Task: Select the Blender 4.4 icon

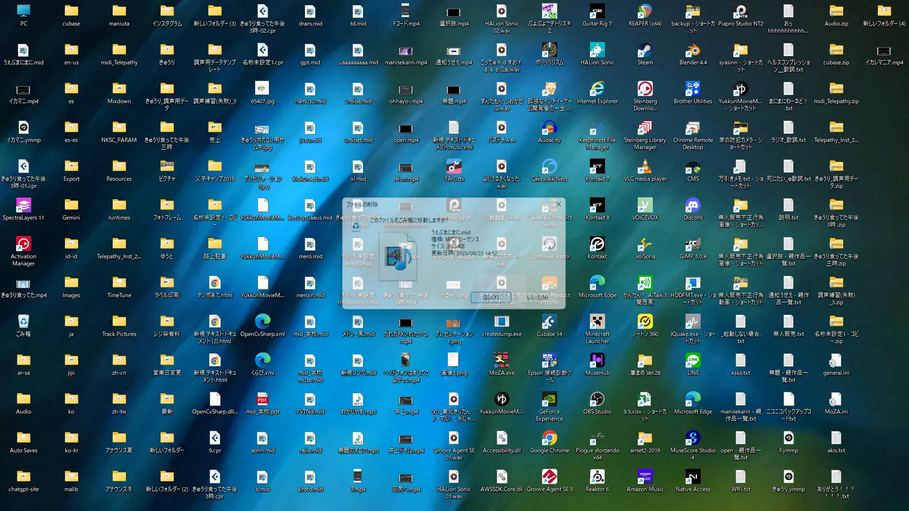Action: (x=693, y=50)
